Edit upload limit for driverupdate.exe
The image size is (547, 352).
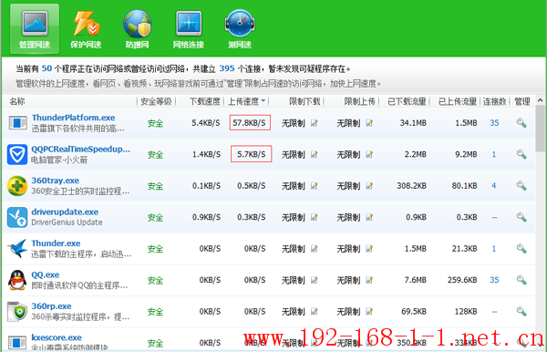(369, 217)
